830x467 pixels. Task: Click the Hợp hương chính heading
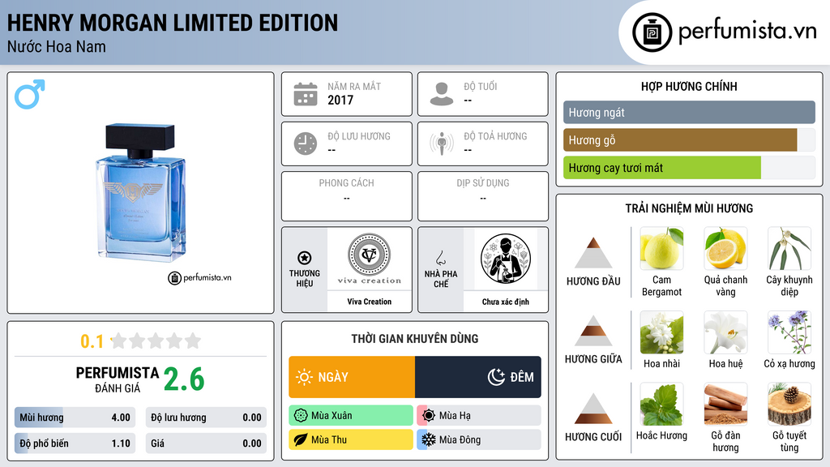pos(689,86)
